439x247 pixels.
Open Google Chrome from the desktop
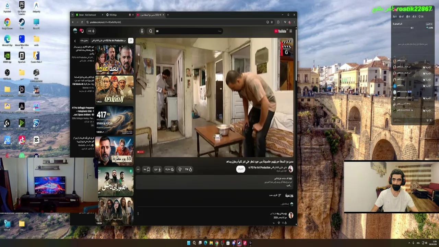pyautogui.click(x=7, y=24)
